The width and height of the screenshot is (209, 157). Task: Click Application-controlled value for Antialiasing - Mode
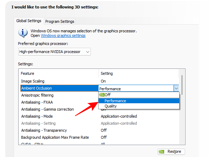point(119,116)
